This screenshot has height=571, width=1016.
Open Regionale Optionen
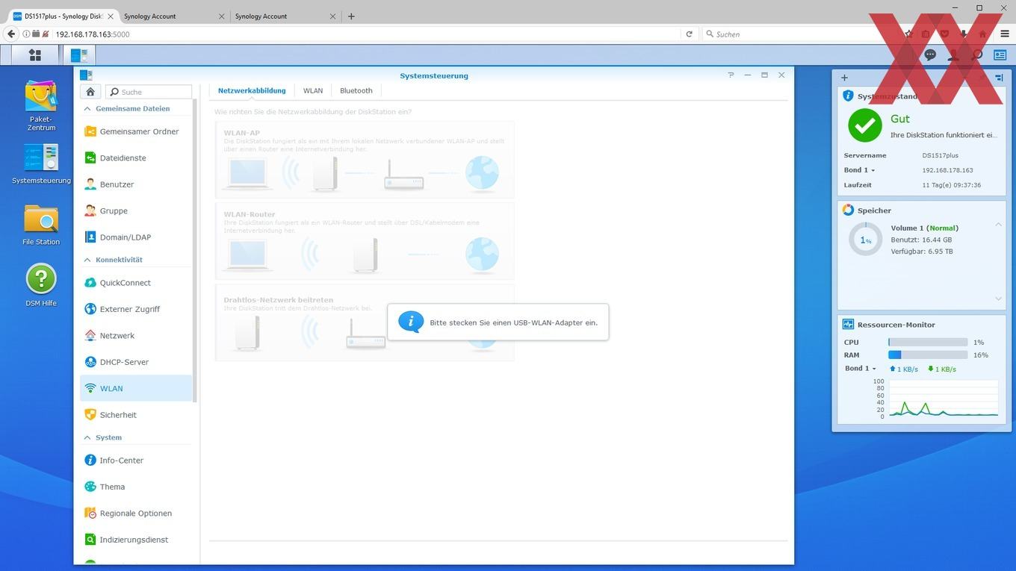click(x=136, y=514)
